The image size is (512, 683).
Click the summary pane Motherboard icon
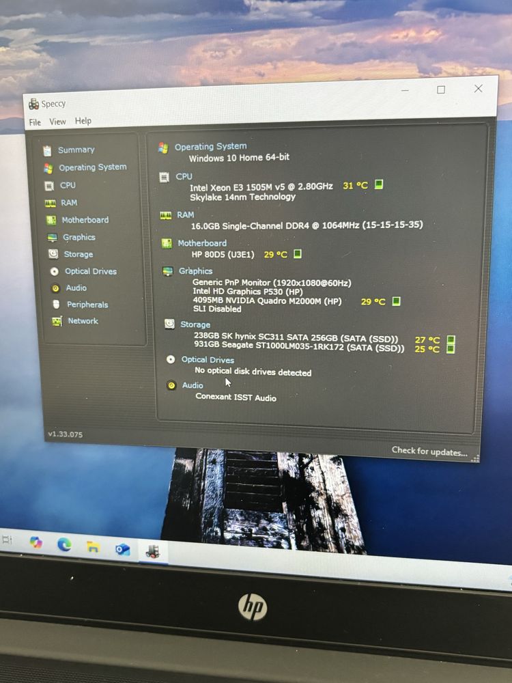pyautogui.click(x=167, y=243)
